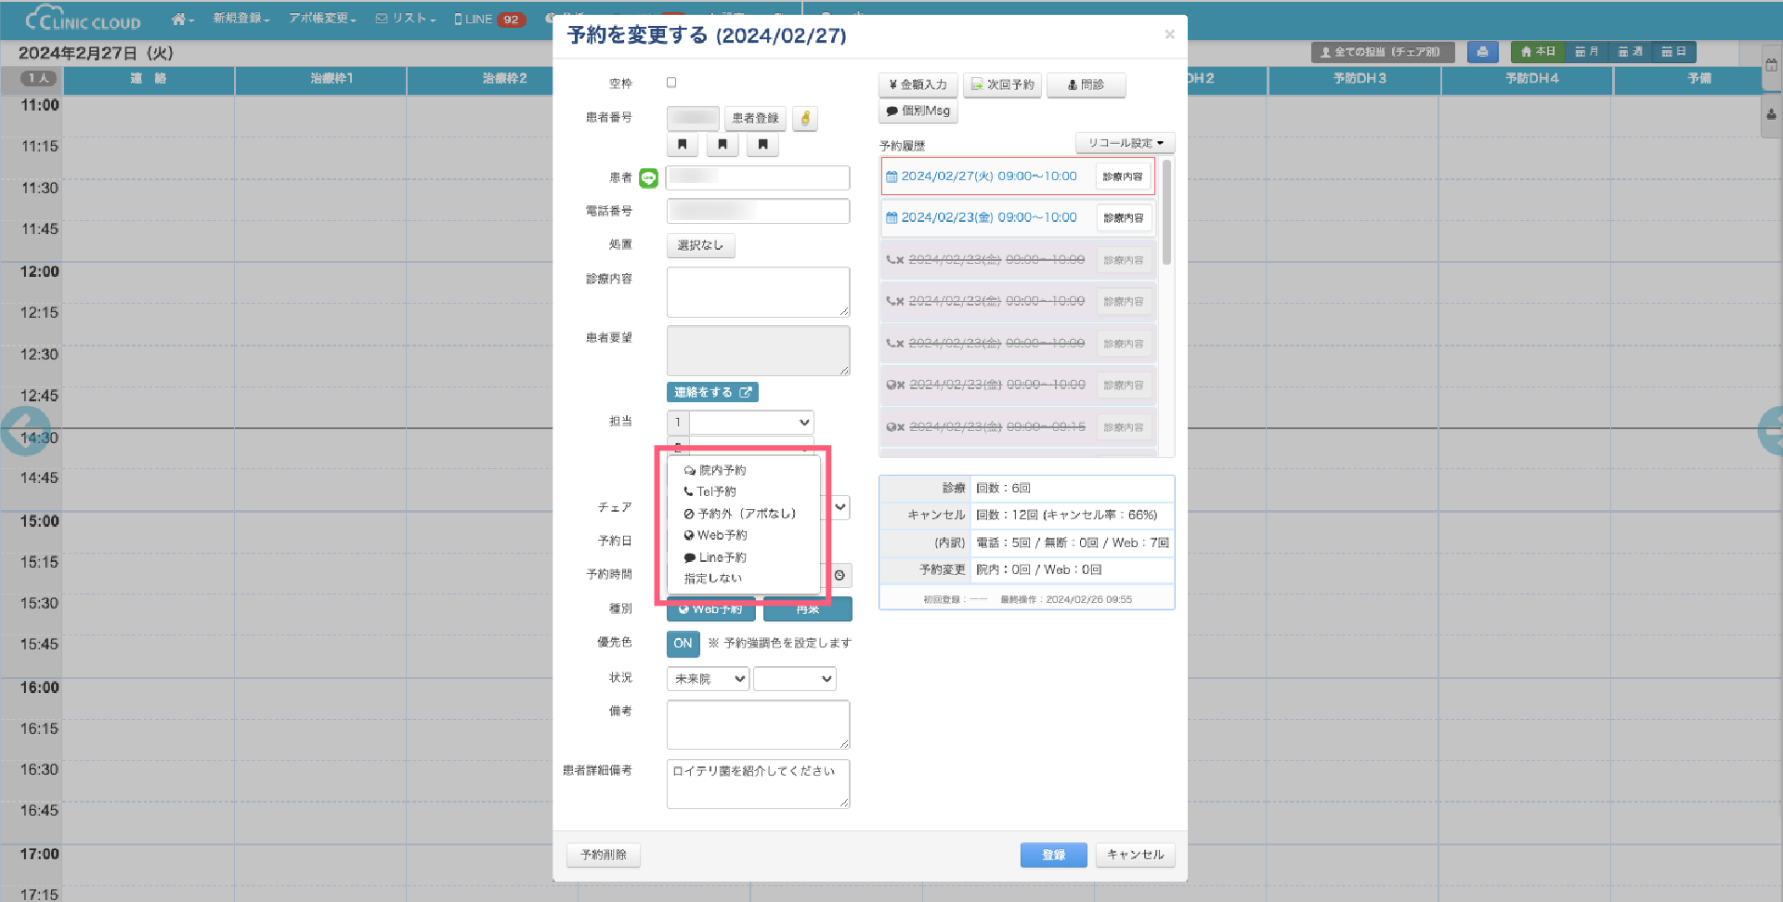The width and height of the screenshot is (1783, 902).
Task: Open the 未来院 status dropdown
Action: 709,679
